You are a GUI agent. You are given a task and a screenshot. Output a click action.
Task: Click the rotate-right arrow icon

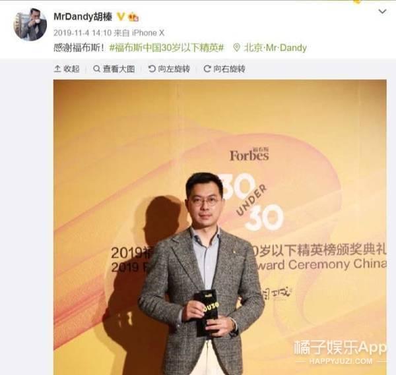(207, 69)
